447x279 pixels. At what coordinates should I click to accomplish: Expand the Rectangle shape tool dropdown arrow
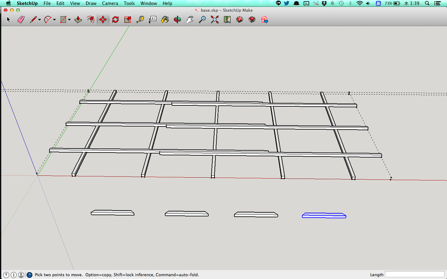69,20
